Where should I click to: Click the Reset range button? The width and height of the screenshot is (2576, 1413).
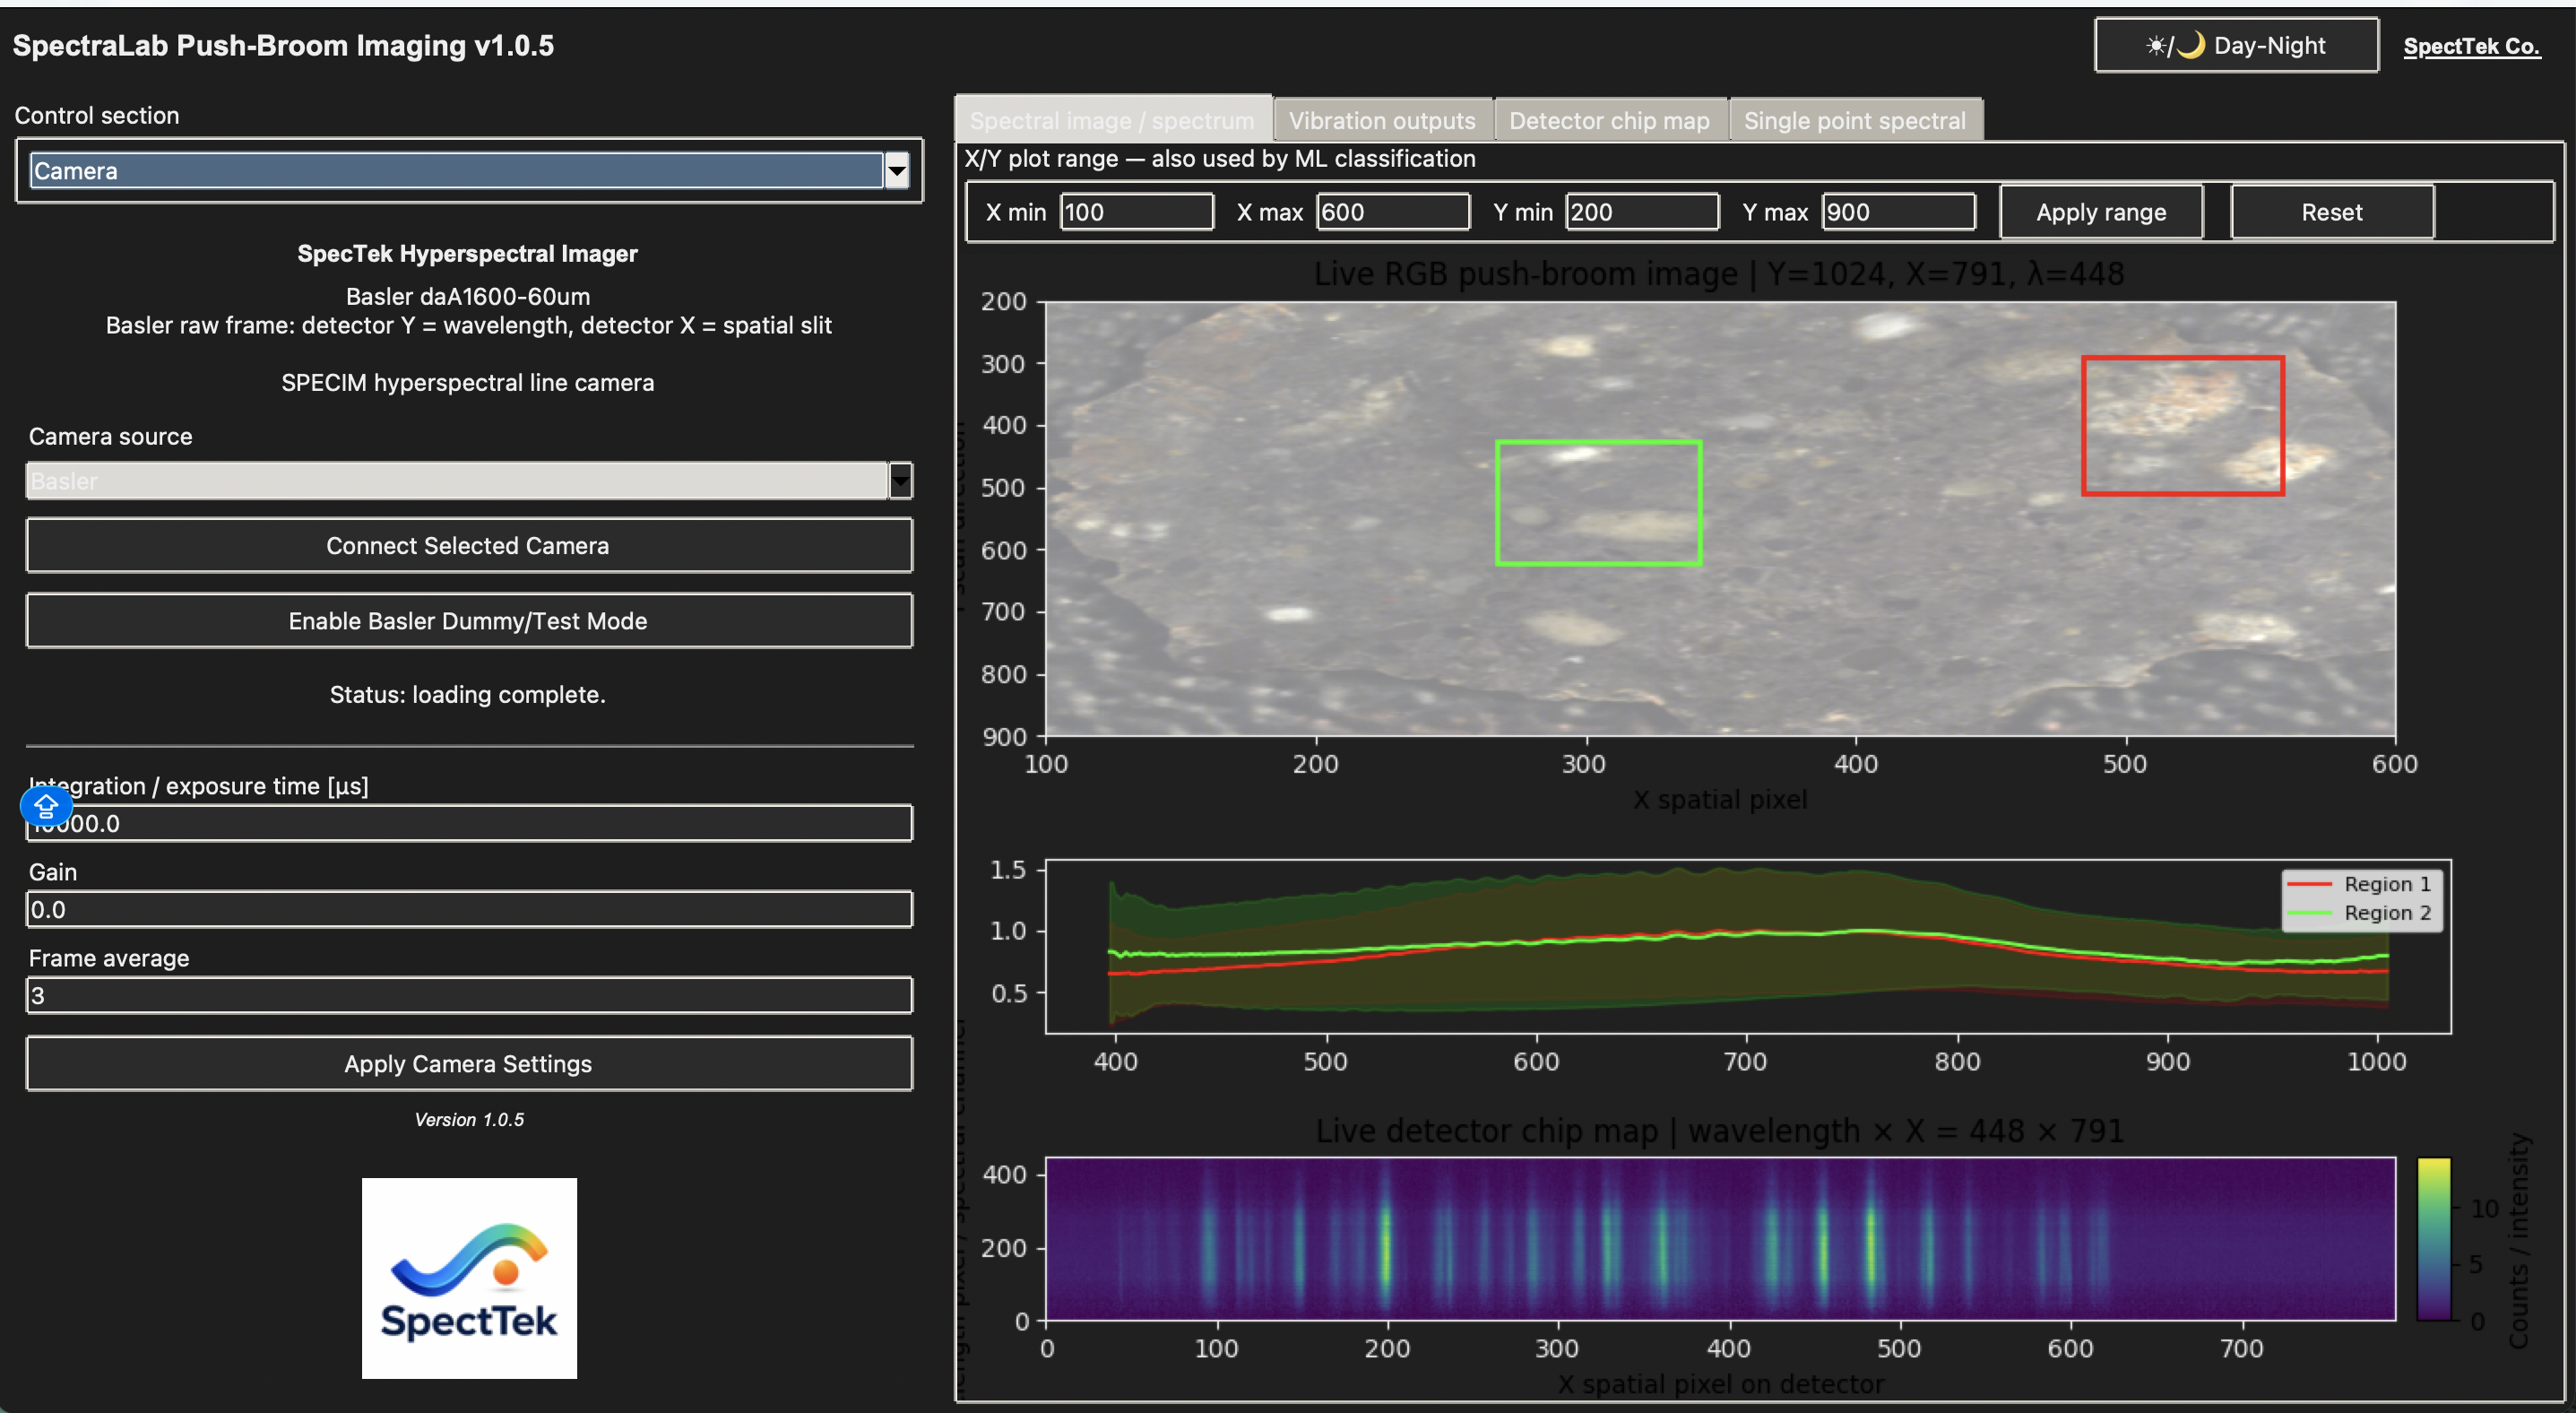[2331, 212]
